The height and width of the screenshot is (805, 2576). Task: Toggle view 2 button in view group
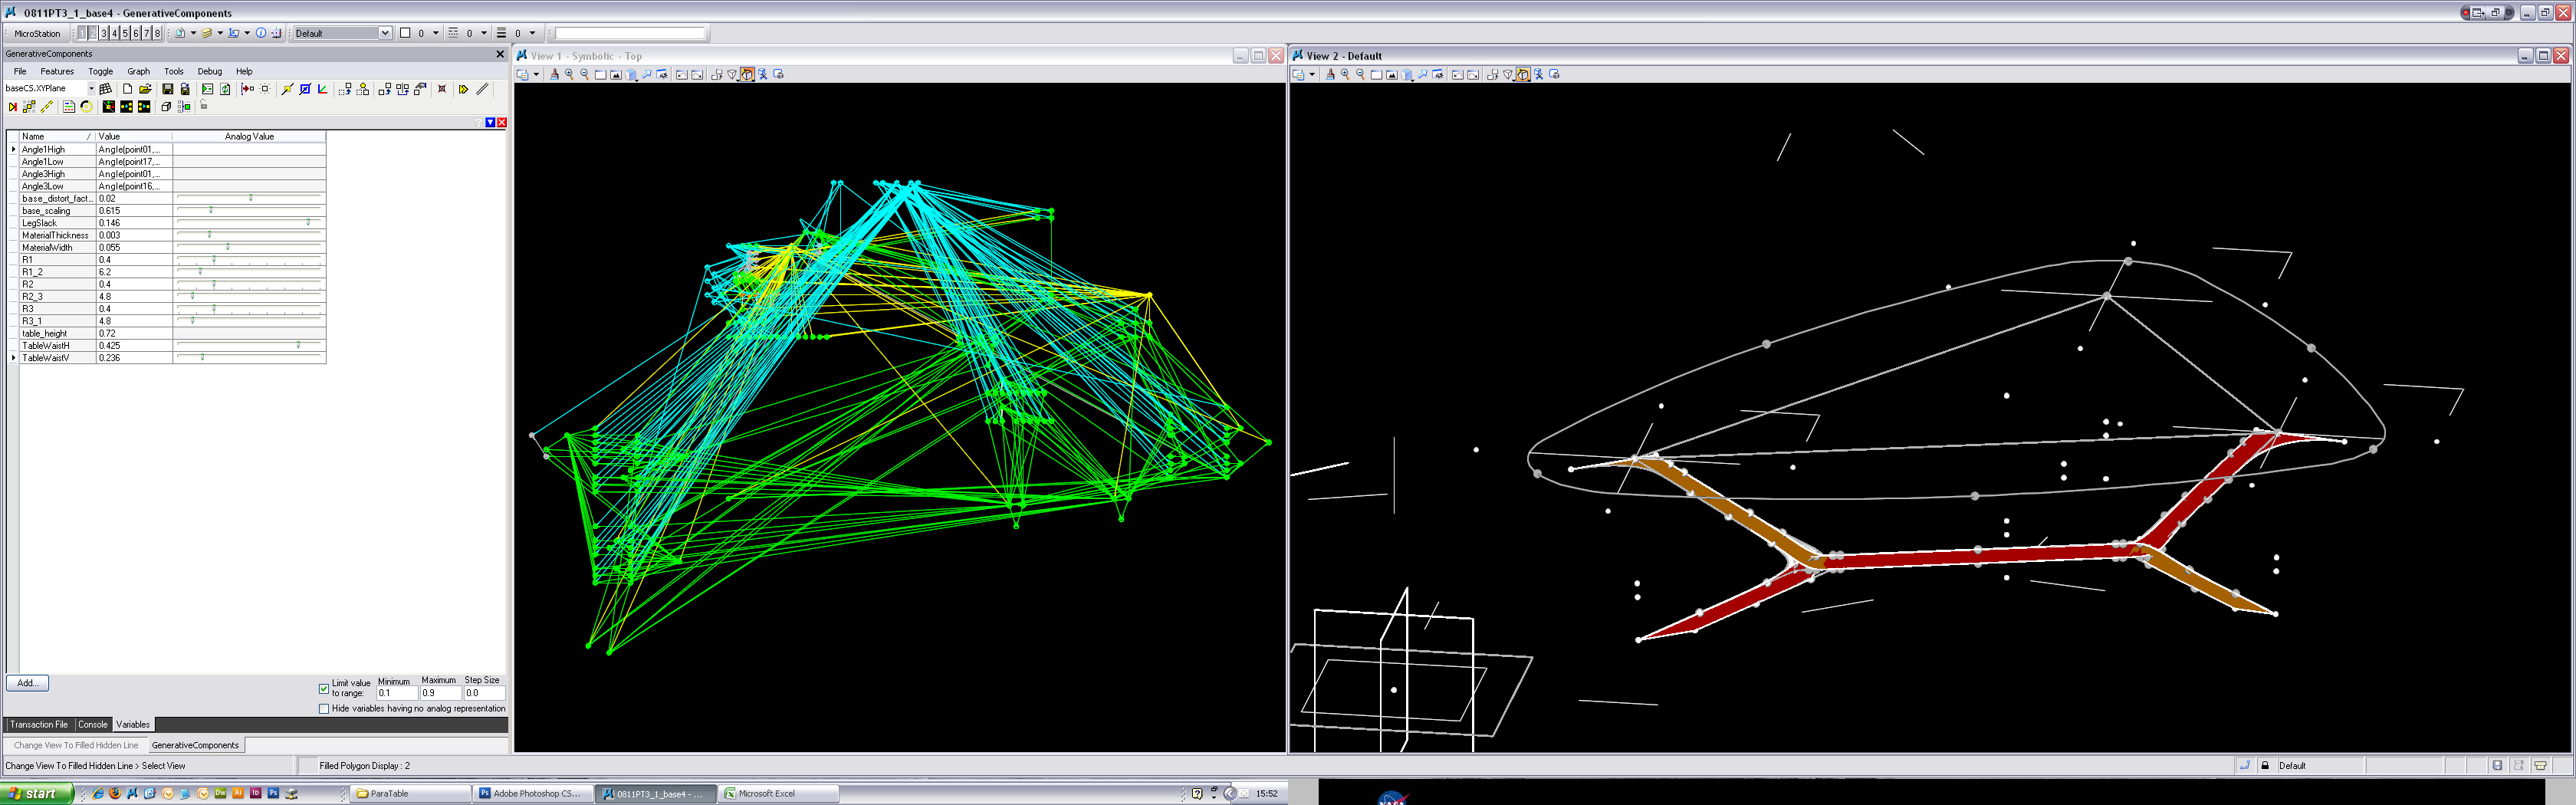pyautogui.click(x=93, y=34)
